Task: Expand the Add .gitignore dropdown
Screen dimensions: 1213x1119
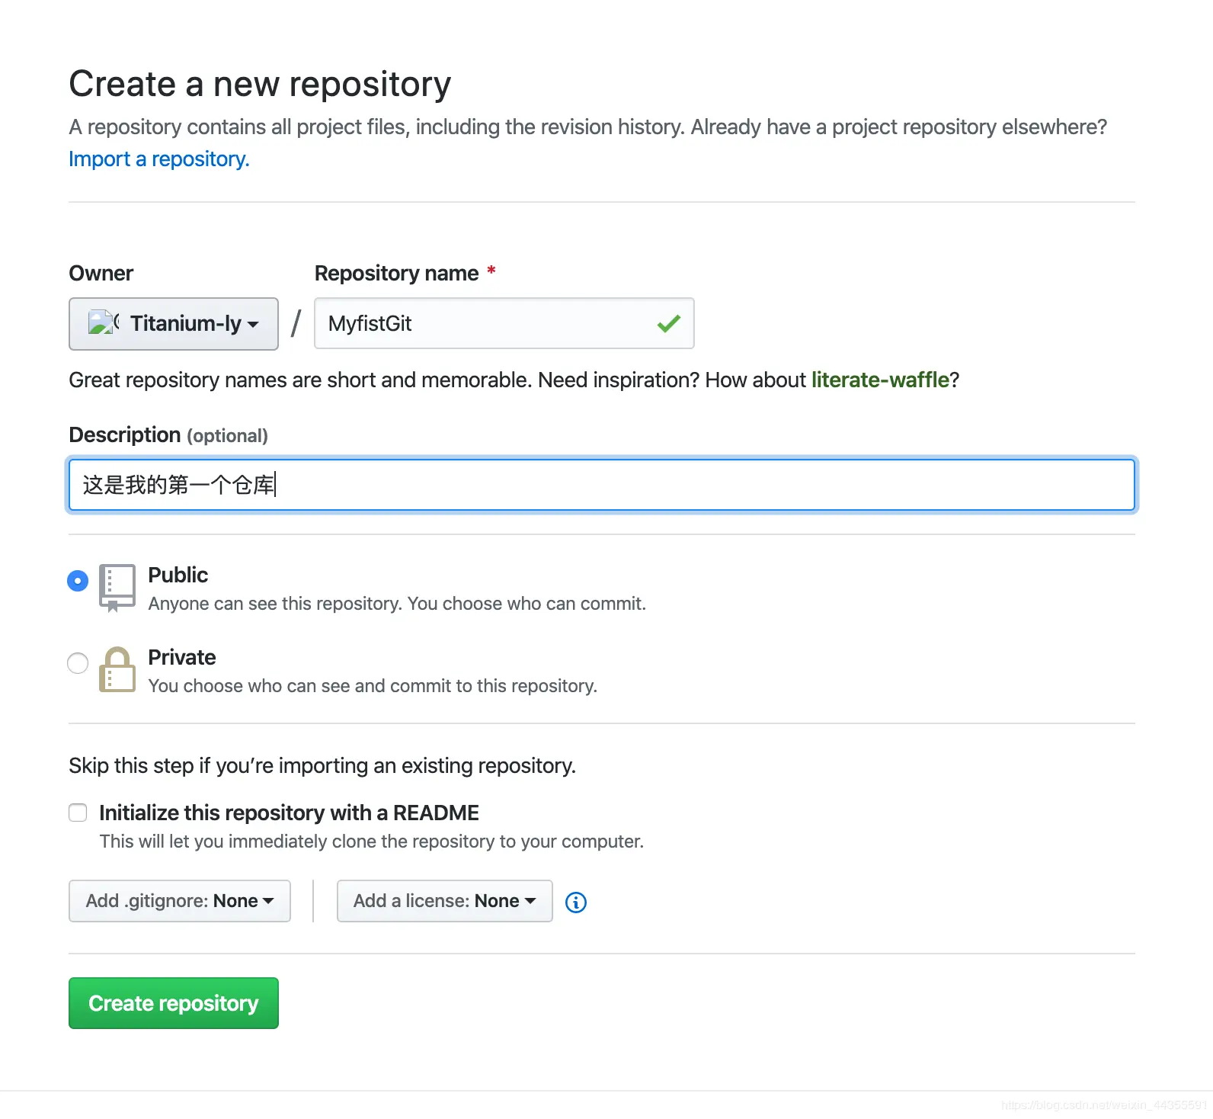Action: point(180,901)
